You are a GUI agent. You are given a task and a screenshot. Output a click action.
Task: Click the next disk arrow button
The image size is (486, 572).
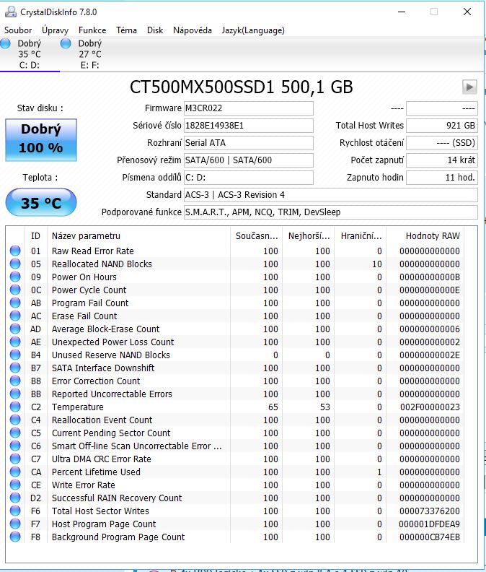(469, 87)
